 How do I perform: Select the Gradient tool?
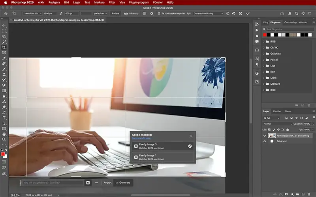[4, 91]
